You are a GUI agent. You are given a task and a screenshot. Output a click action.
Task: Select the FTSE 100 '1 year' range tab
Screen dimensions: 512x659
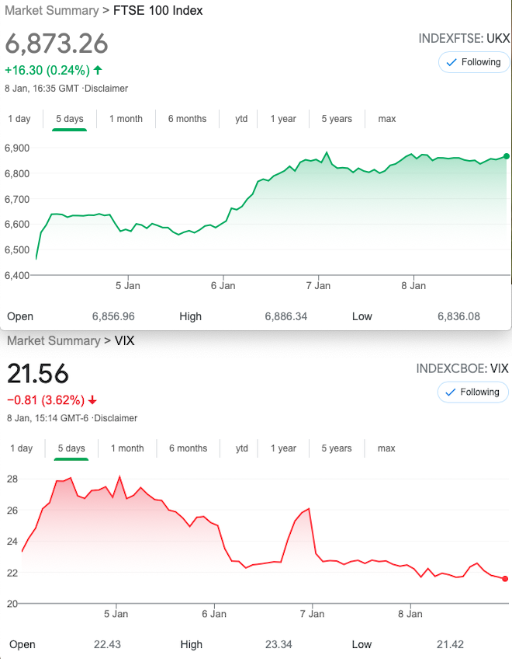pos(283,119)
